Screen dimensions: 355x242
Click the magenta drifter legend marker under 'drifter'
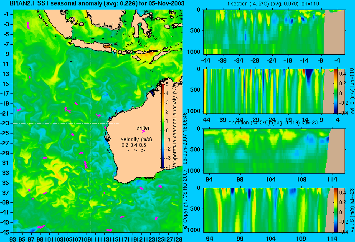[x=143, y=131]
